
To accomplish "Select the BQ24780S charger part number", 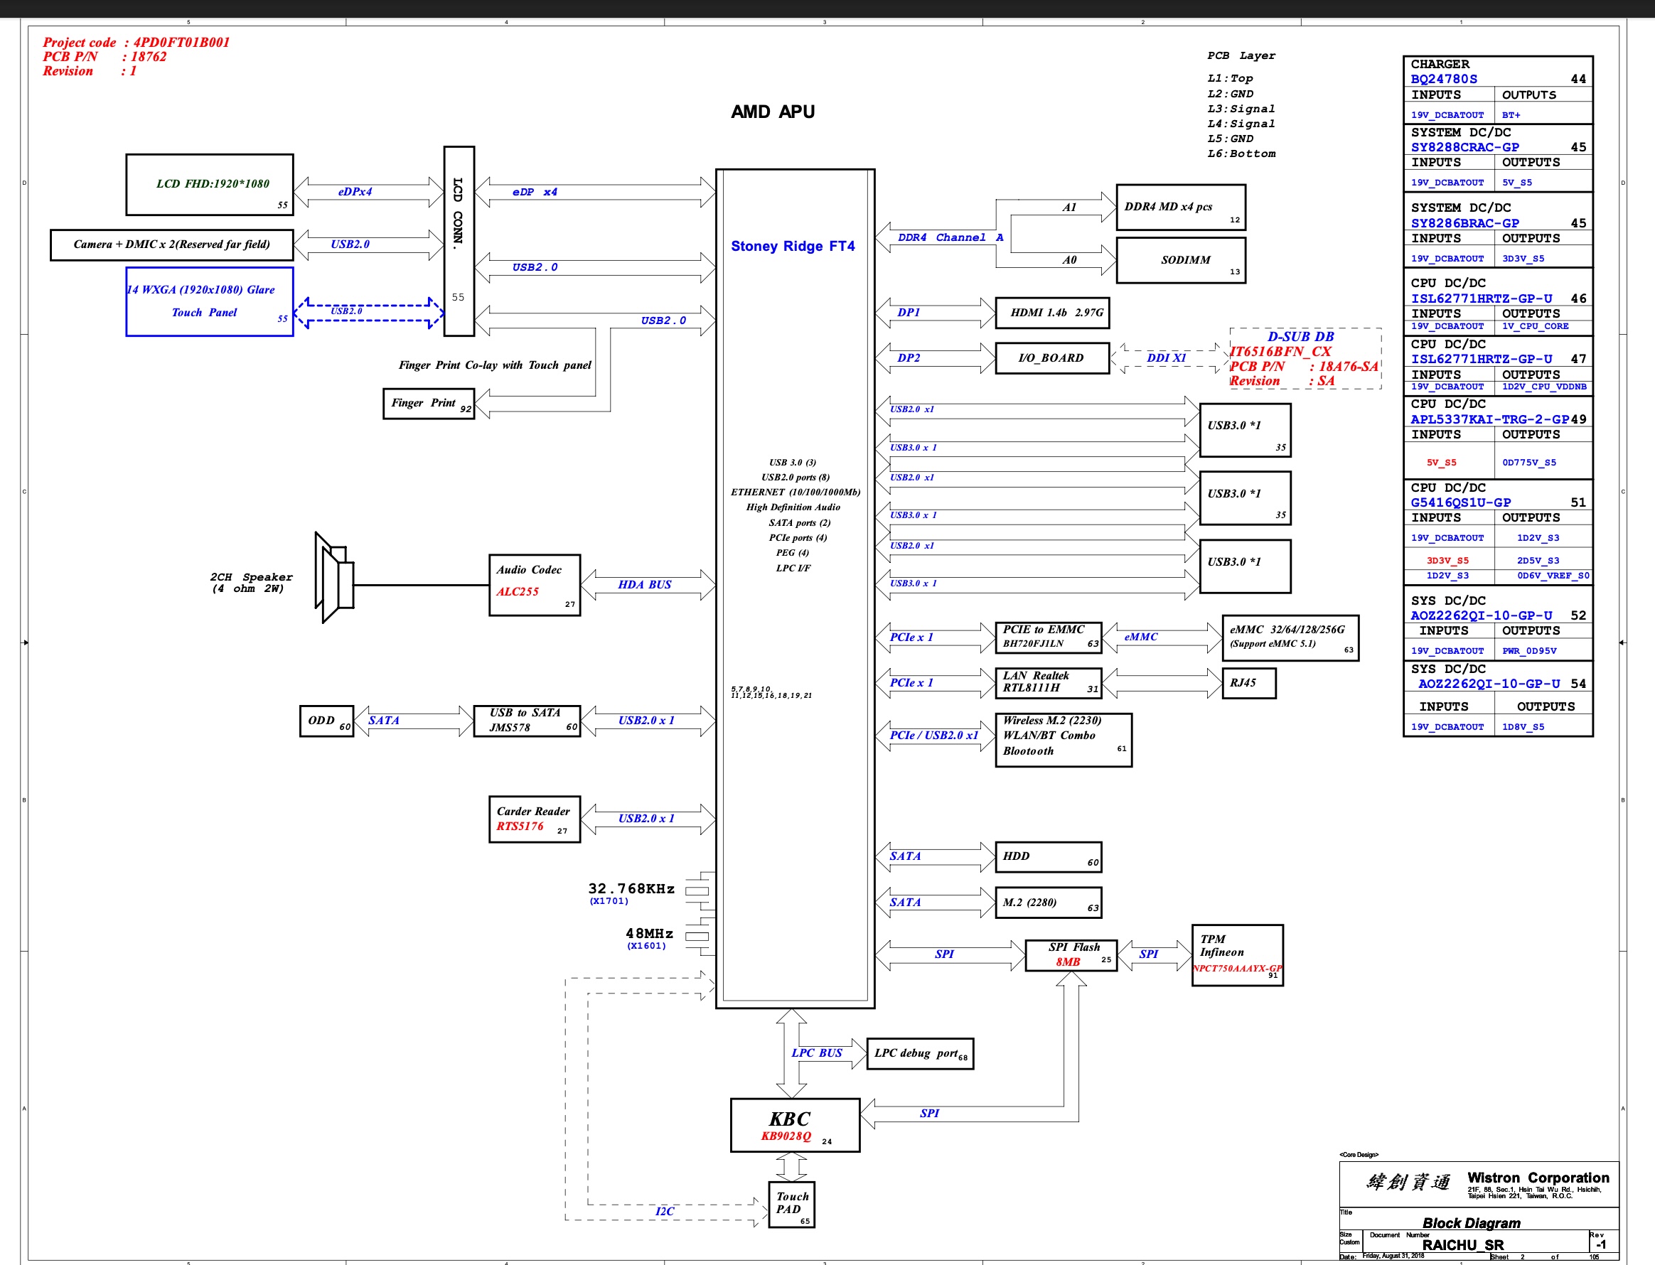I will click(x=1443, y=79).
